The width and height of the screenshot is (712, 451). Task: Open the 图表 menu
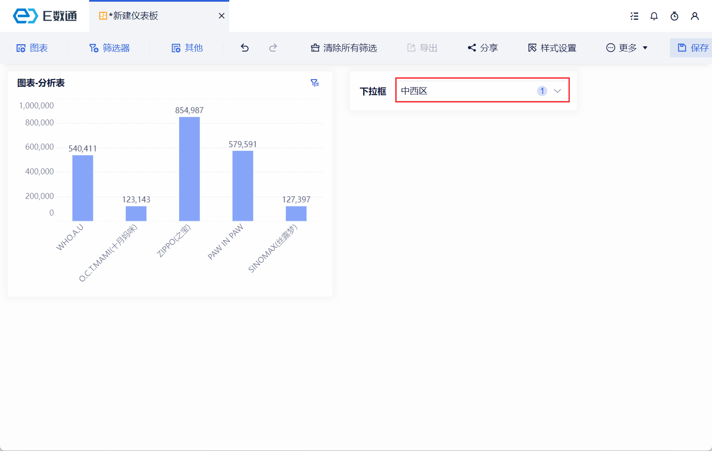coord(32,48)
